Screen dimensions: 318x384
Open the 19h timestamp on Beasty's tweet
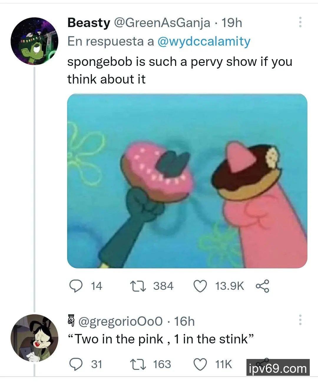click(x=231, y=23)
